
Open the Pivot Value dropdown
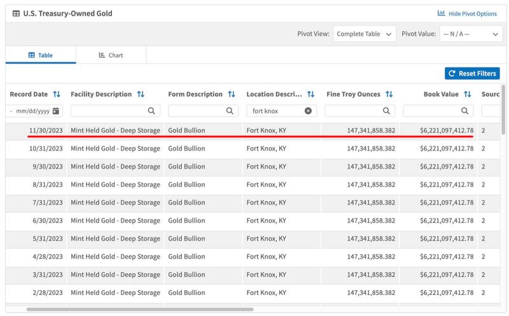(x=470, y=34)
